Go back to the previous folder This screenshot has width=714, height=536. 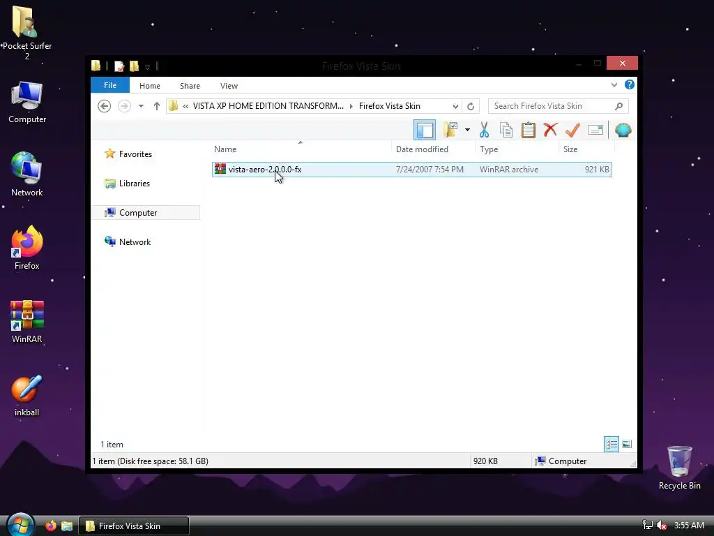(x=105, y=106)
